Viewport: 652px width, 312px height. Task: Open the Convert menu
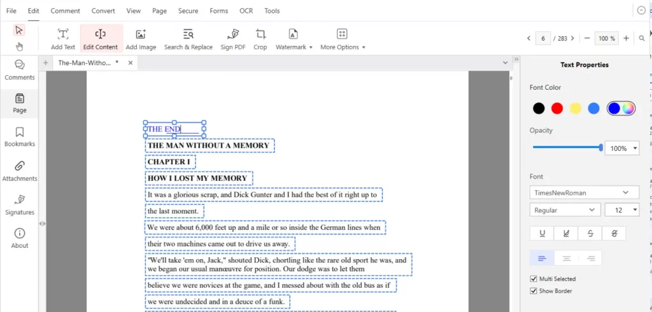coord(103,11)
